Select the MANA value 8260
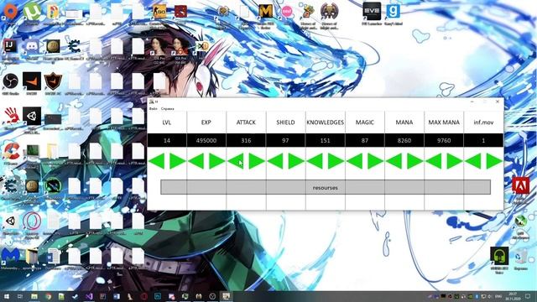 click(x=404, y=140)
